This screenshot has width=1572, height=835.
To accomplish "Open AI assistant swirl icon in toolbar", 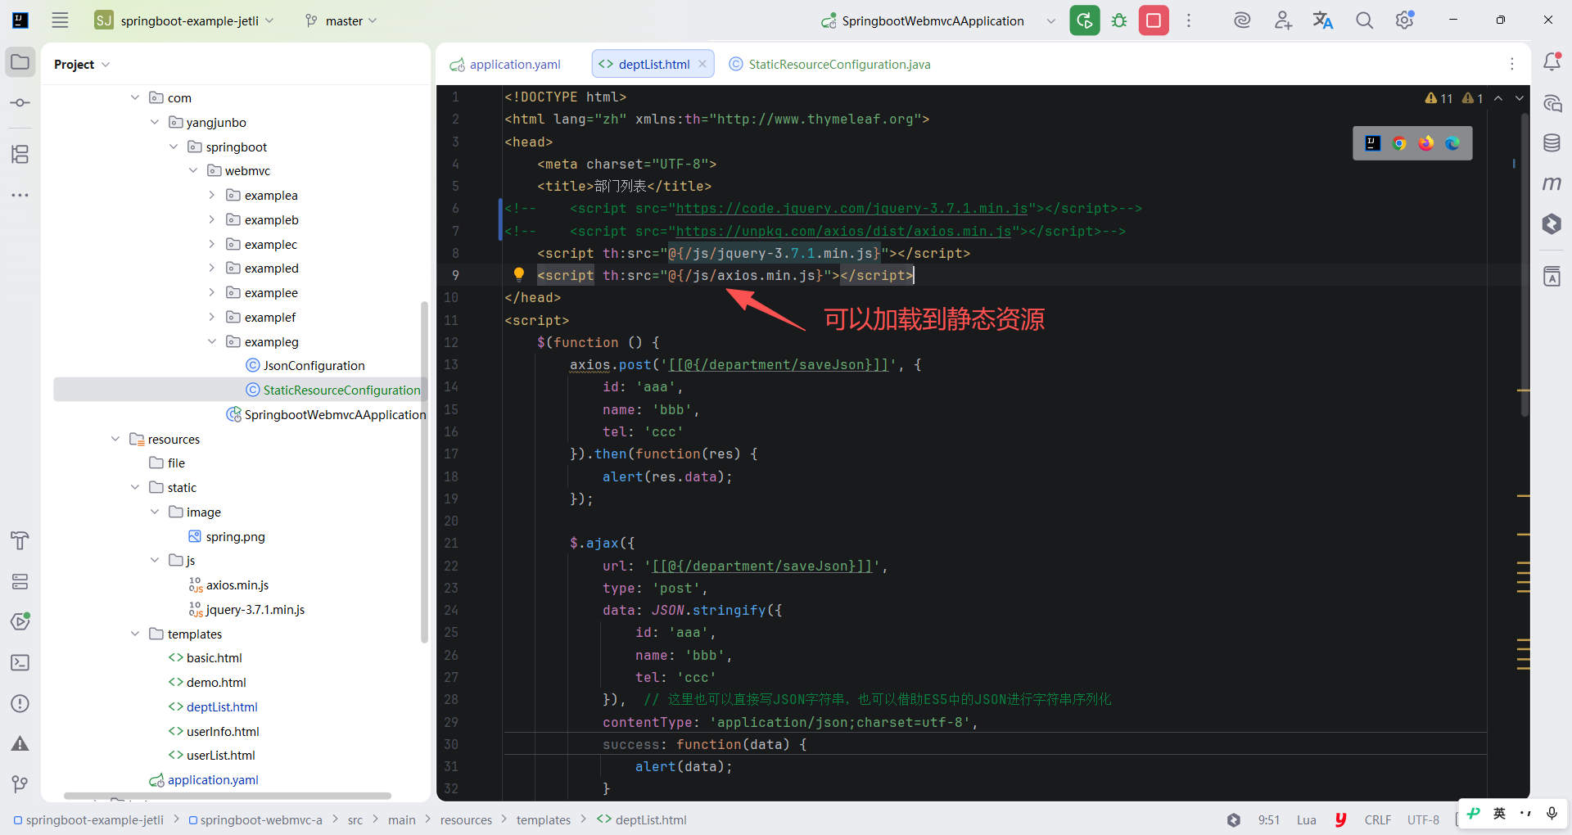I will point(1242,20).
